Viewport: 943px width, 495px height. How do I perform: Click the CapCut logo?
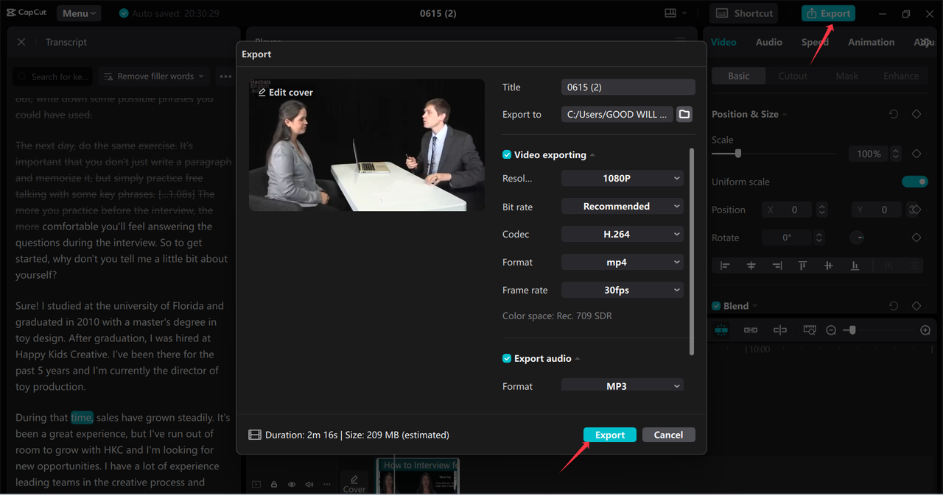pyautogui.click(x=27, y=13)
